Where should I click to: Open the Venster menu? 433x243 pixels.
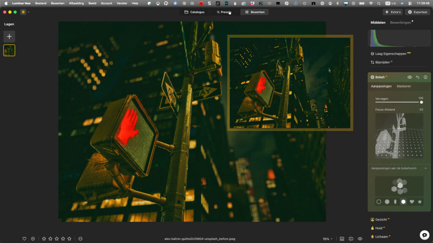pyautogui.click(x=122, y=3)
